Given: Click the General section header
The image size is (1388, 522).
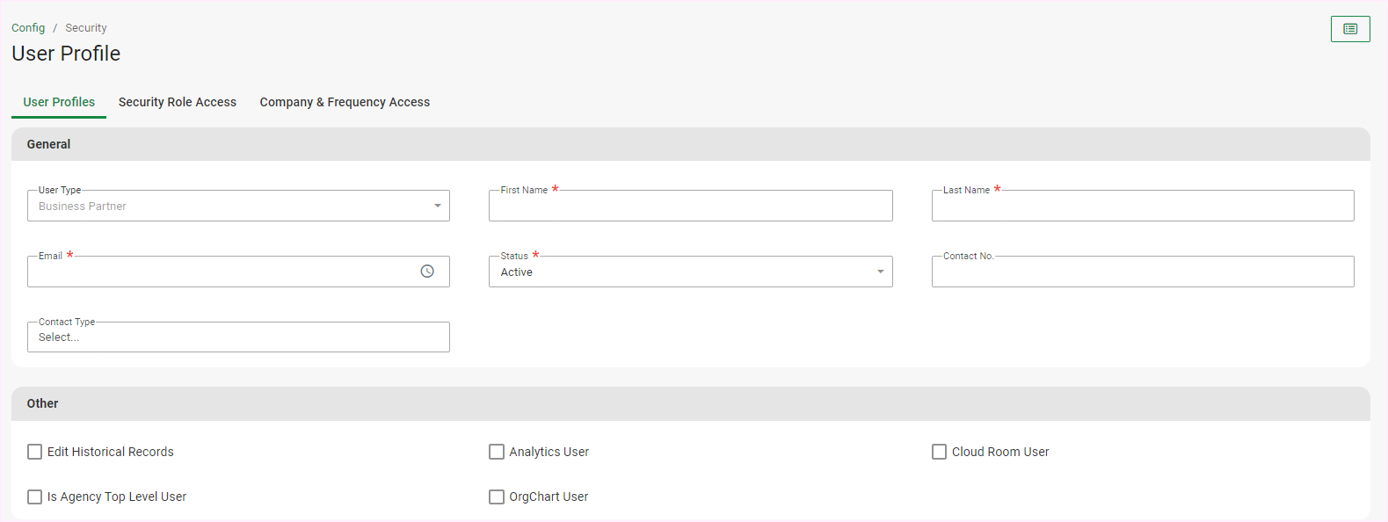Looking at the screenshot, I should 49,144.
